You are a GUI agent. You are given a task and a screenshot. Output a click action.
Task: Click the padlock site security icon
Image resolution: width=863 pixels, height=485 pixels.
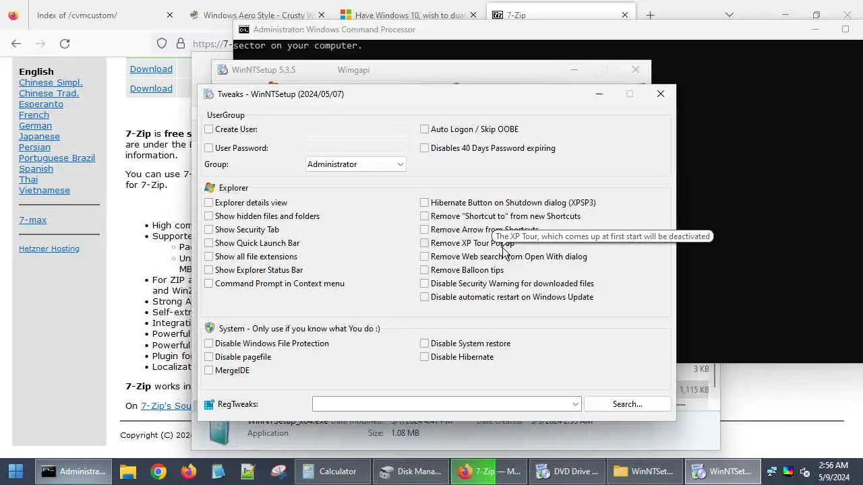pyautogui.click(x=180, y=43)
